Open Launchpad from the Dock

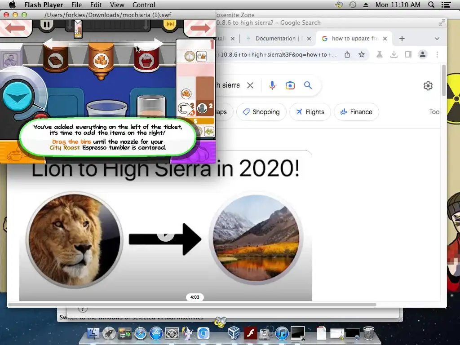click(x=109, y=334)
